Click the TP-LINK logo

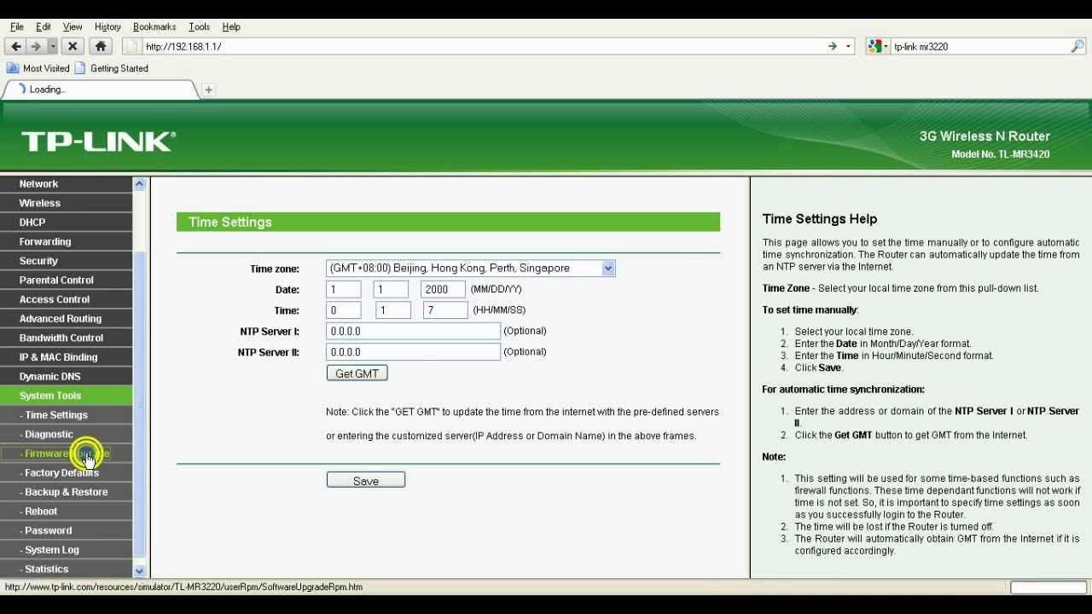click(98, 142)
